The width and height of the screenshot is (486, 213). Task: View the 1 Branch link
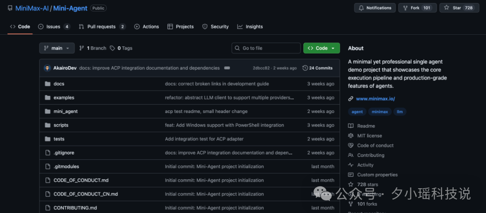[93, 48]
